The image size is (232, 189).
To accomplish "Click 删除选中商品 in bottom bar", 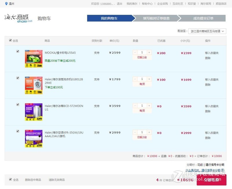I will pos(33,180).
